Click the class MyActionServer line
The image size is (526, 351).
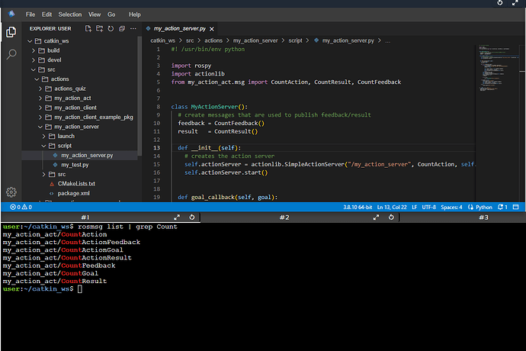(x=209, y=107)
